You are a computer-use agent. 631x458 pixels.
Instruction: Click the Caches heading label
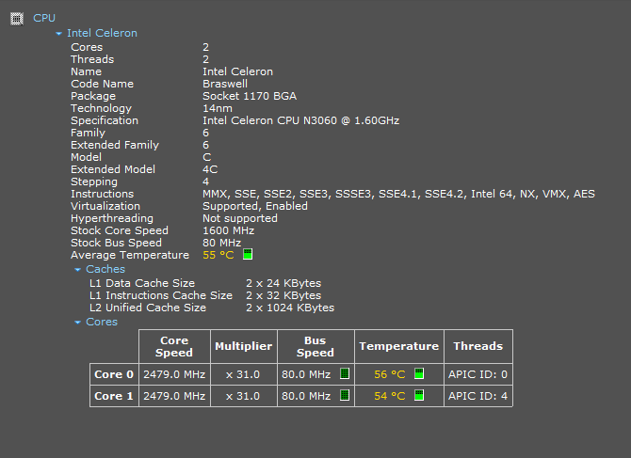[105, 269]
